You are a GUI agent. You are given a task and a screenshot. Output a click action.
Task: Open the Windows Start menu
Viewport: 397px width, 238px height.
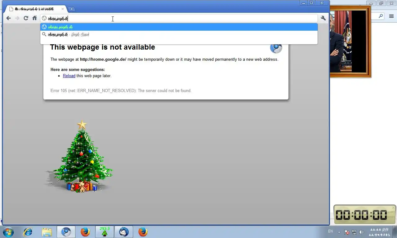pyautogui.click(x=8, y=232)
